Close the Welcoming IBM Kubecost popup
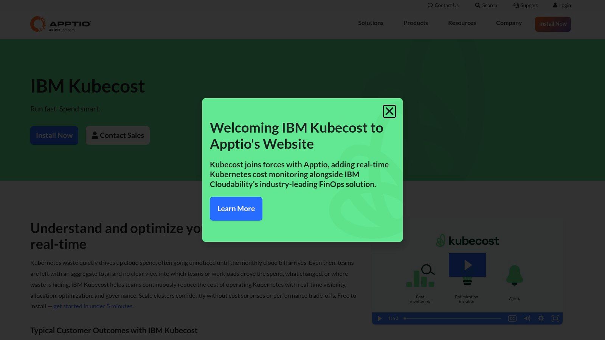 pyautogui.click(x=389, y=111)
